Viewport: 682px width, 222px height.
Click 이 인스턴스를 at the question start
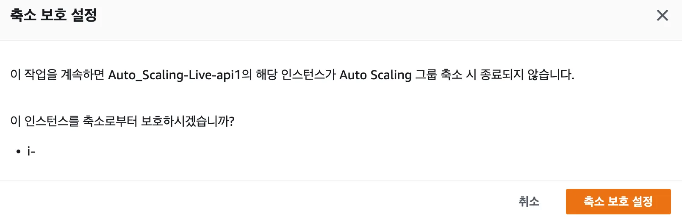pos(44,121)
